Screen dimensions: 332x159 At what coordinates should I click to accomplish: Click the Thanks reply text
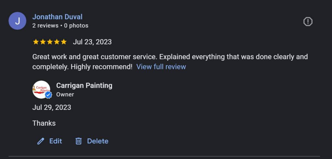(44, 123)
